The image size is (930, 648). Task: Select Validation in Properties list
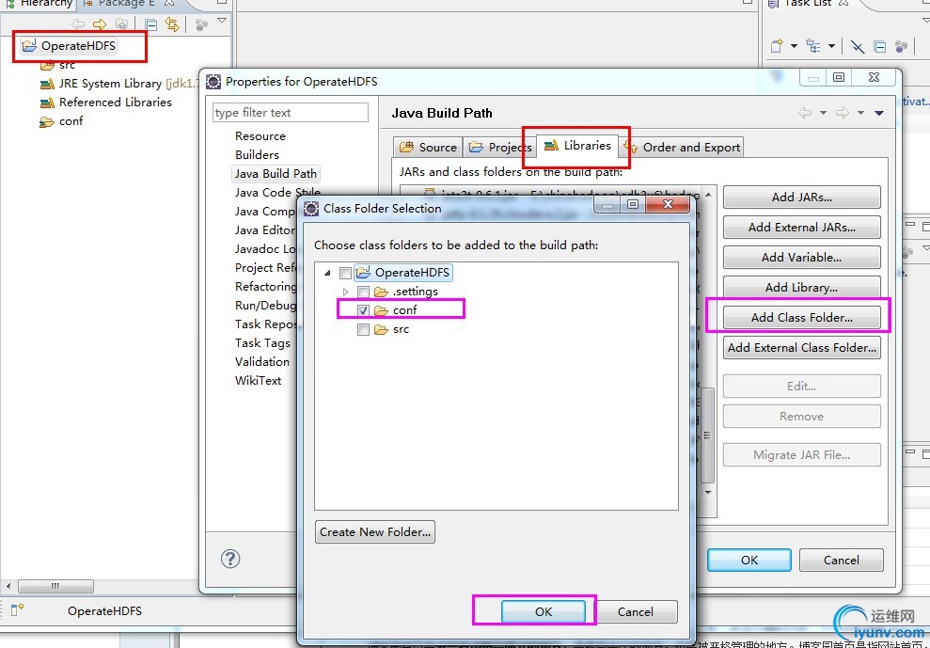(262, 362)
